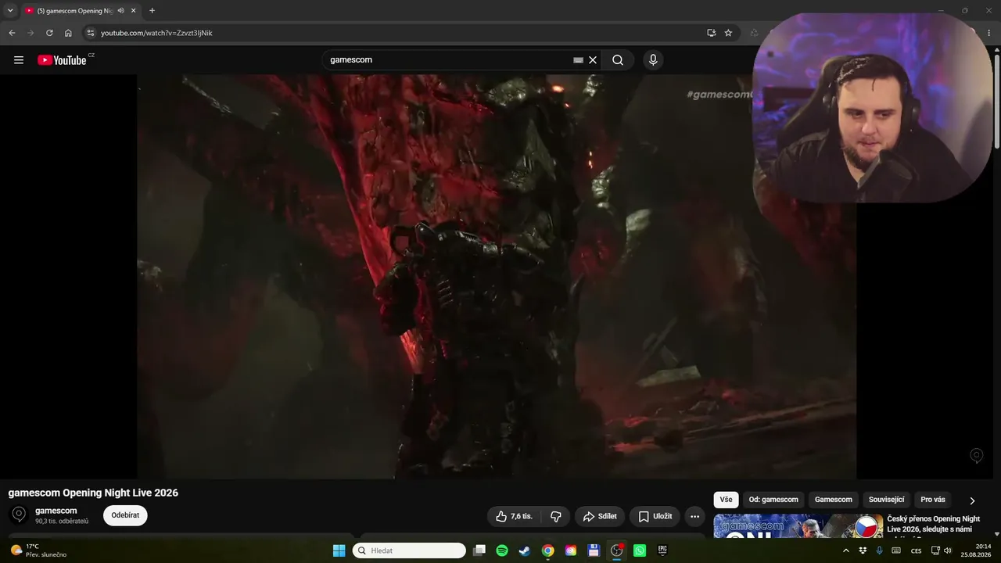Save the video using Uložit button
1001x563 pixels.
[x=655, y=516]
